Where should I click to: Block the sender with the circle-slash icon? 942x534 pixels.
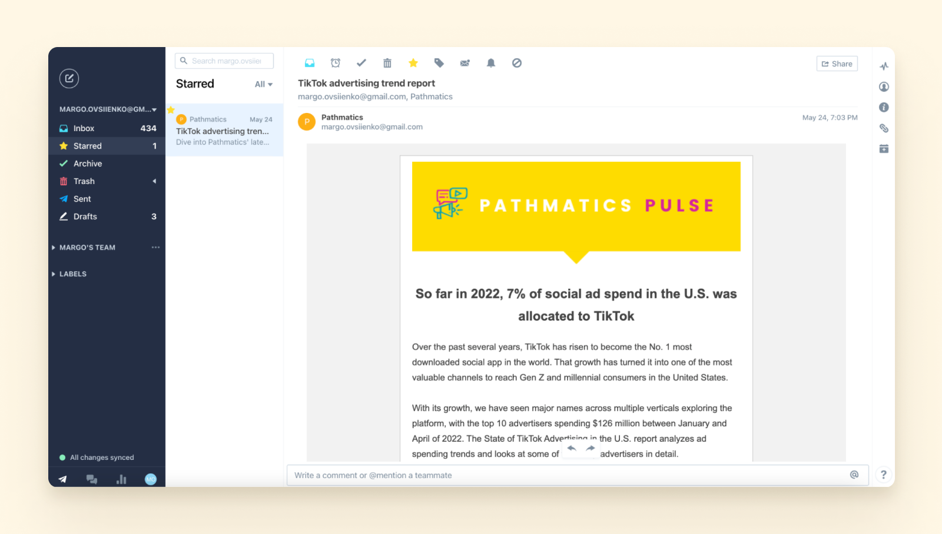pos(517,63)
